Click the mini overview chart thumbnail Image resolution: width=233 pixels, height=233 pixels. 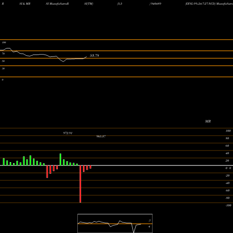[115, 223]
